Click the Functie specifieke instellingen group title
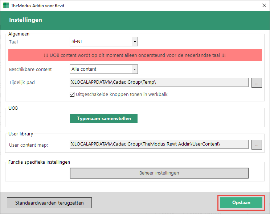The image size is (270, 214). coord(39,162)
